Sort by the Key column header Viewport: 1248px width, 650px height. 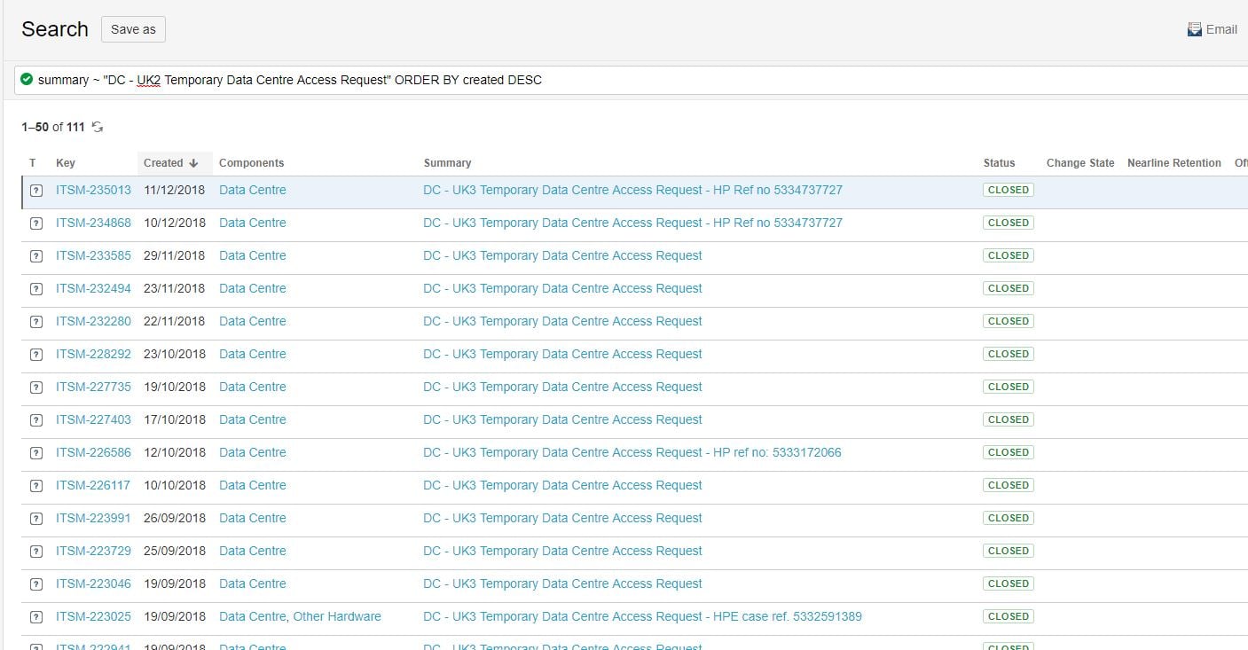(x=66, y=163)
